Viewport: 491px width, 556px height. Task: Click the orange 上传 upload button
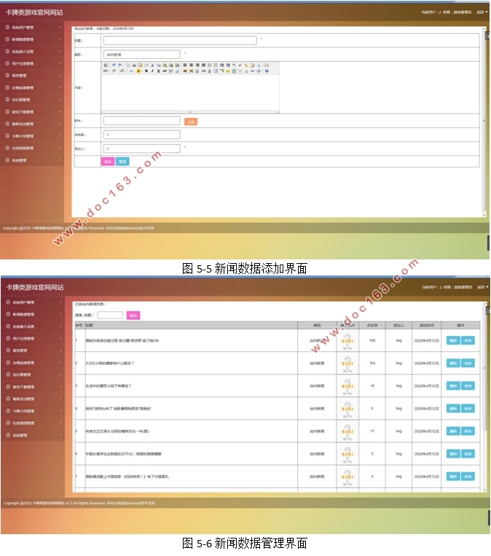(190, 122)
